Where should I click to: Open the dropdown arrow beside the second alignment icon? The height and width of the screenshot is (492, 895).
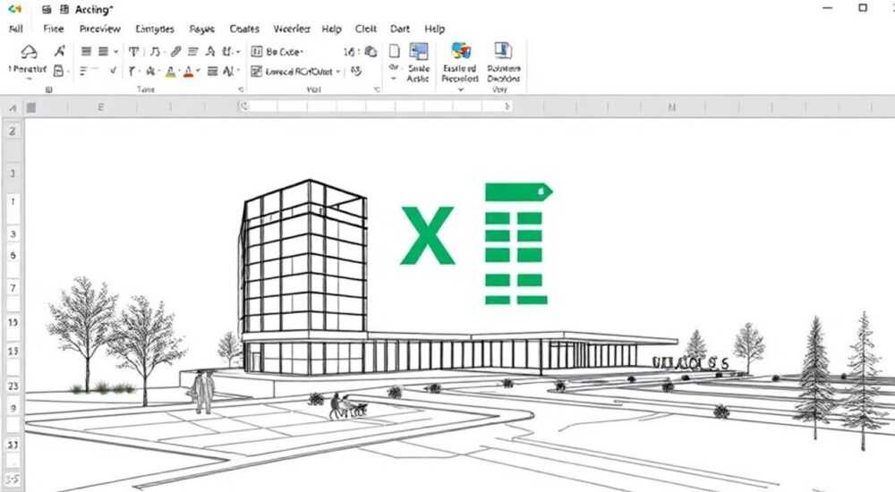pos(115,52)
